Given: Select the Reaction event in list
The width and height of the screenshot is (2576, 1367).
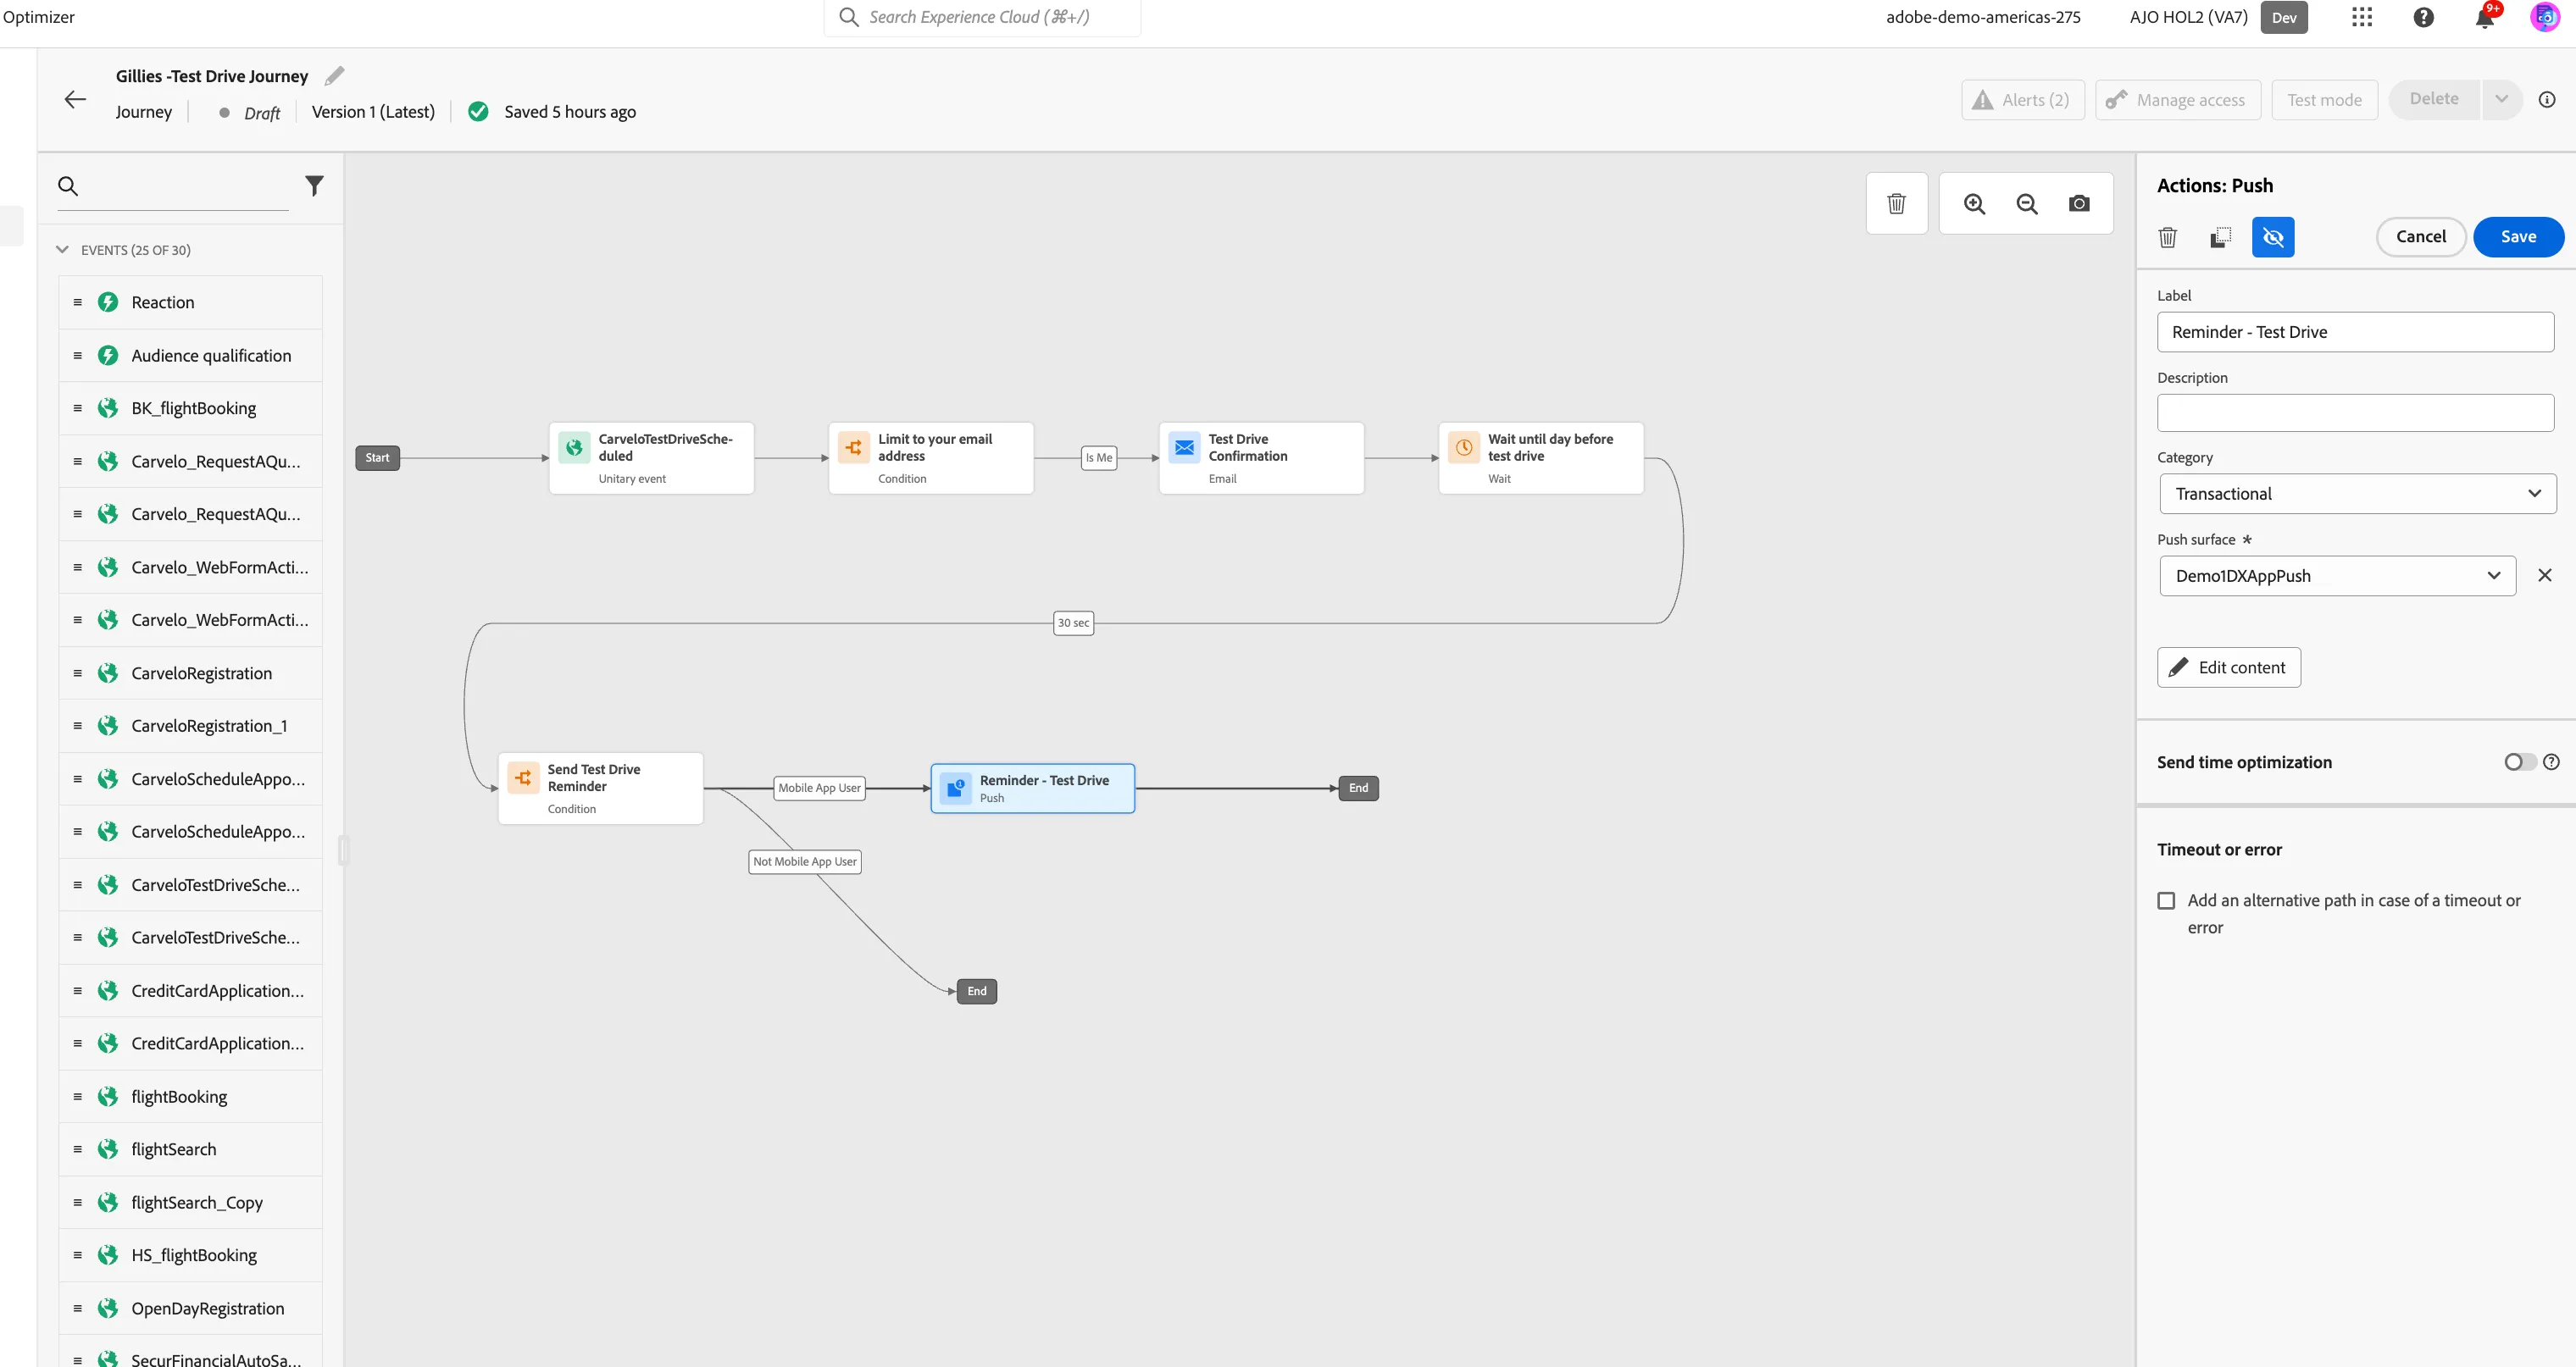Looking at the screenshot, I should point(190,302).
